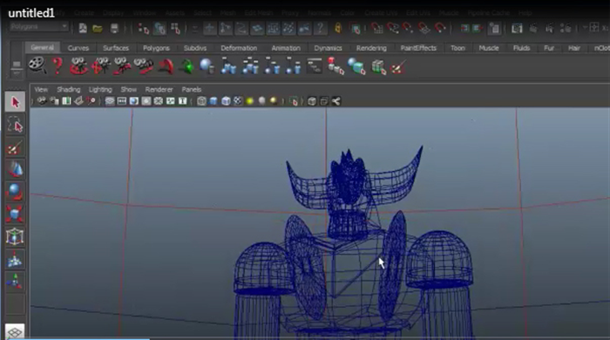The image size is (610, 340).
Task: Open the viewport Lighting menu
Action: (x=100, y=90)
